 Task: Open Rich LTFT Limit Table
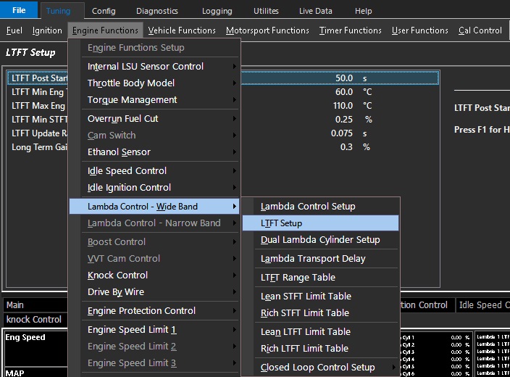click(x=320, y=349)
